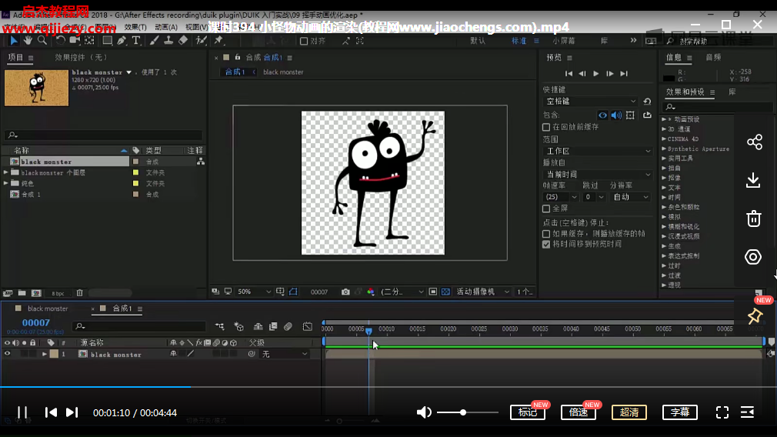Screen dimensions: 777x437
Task: Switch to the black monster timeline tab
Action: pos(48,309)
